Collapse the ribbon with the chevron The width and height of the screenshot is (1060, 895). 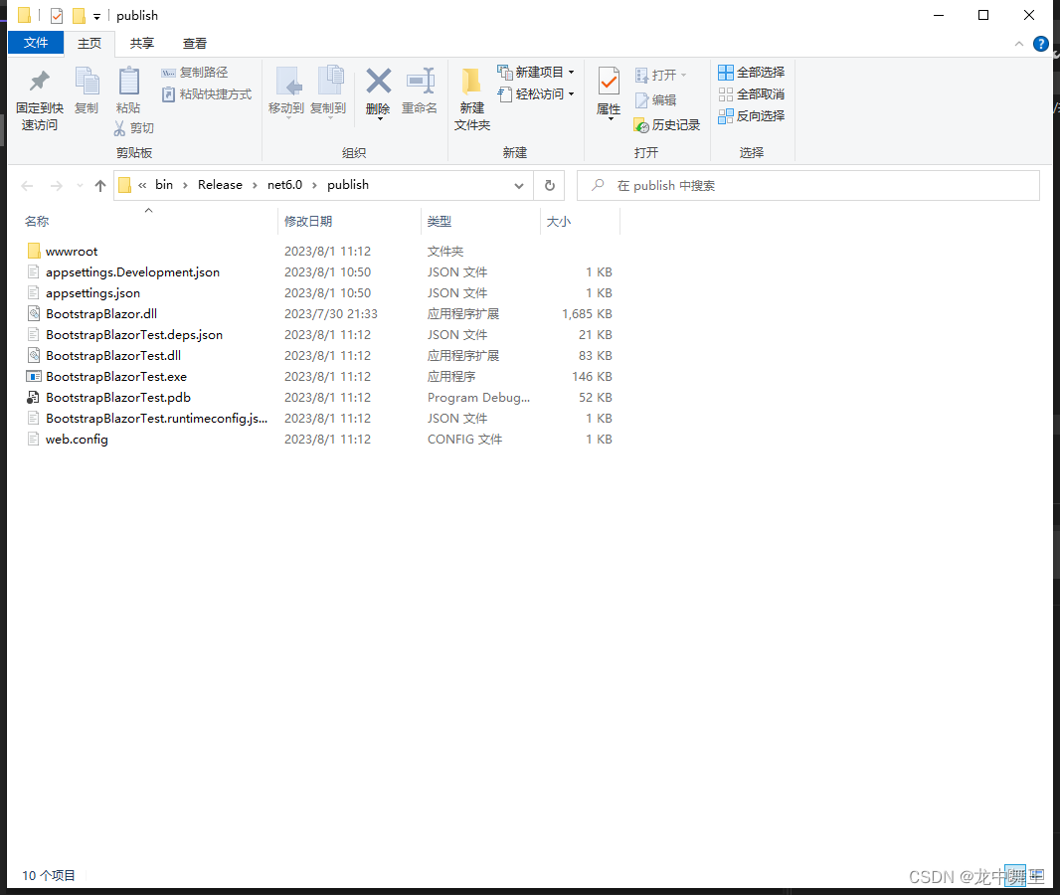coord(1019,44)
